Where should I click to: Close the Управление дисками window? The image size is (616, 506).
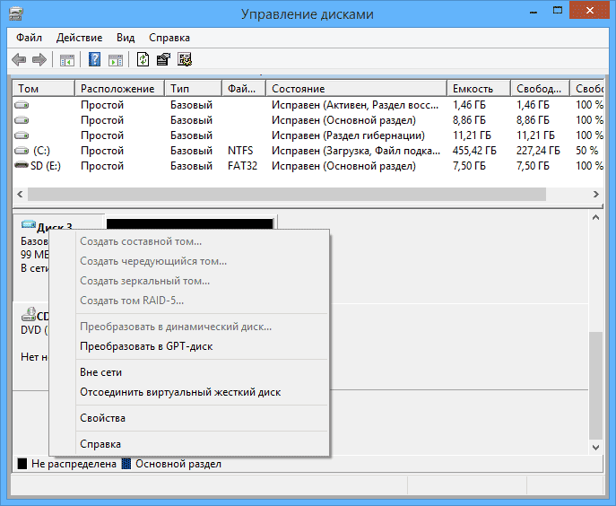click(590, 11)
